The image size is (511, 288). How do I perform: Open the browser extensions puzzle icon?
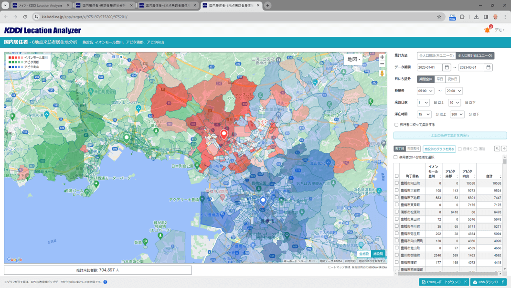pyautogui.click(x=462, y=17)
